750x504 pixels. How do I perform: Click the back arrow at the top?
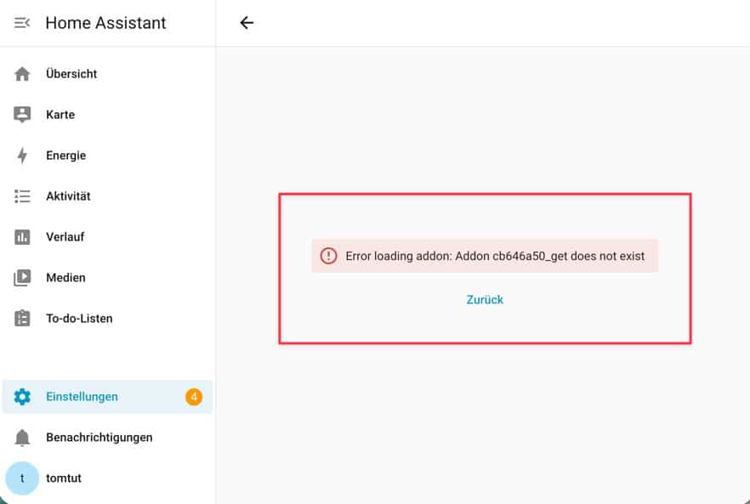coord(247,23)
